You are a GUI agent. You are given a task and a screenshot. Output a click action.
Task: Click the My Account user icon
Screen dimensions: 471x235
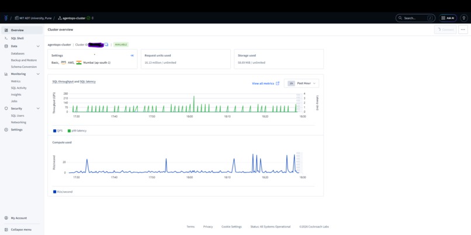coord(6,218)
